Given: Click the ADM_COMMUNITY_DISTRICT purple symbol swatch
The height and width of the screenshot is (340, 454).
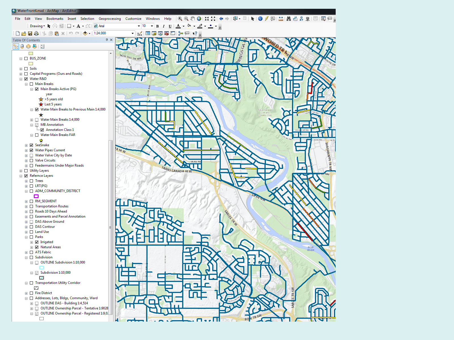Looking at the screenshot, I should click(36, 196).
